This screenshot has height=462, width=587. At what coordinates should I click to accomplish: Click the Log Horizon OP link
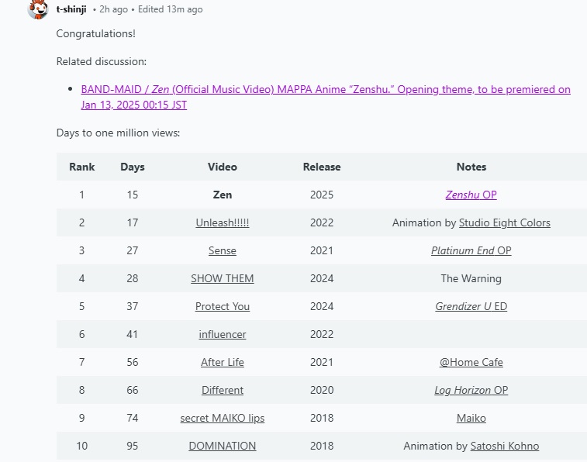point(471,390)
